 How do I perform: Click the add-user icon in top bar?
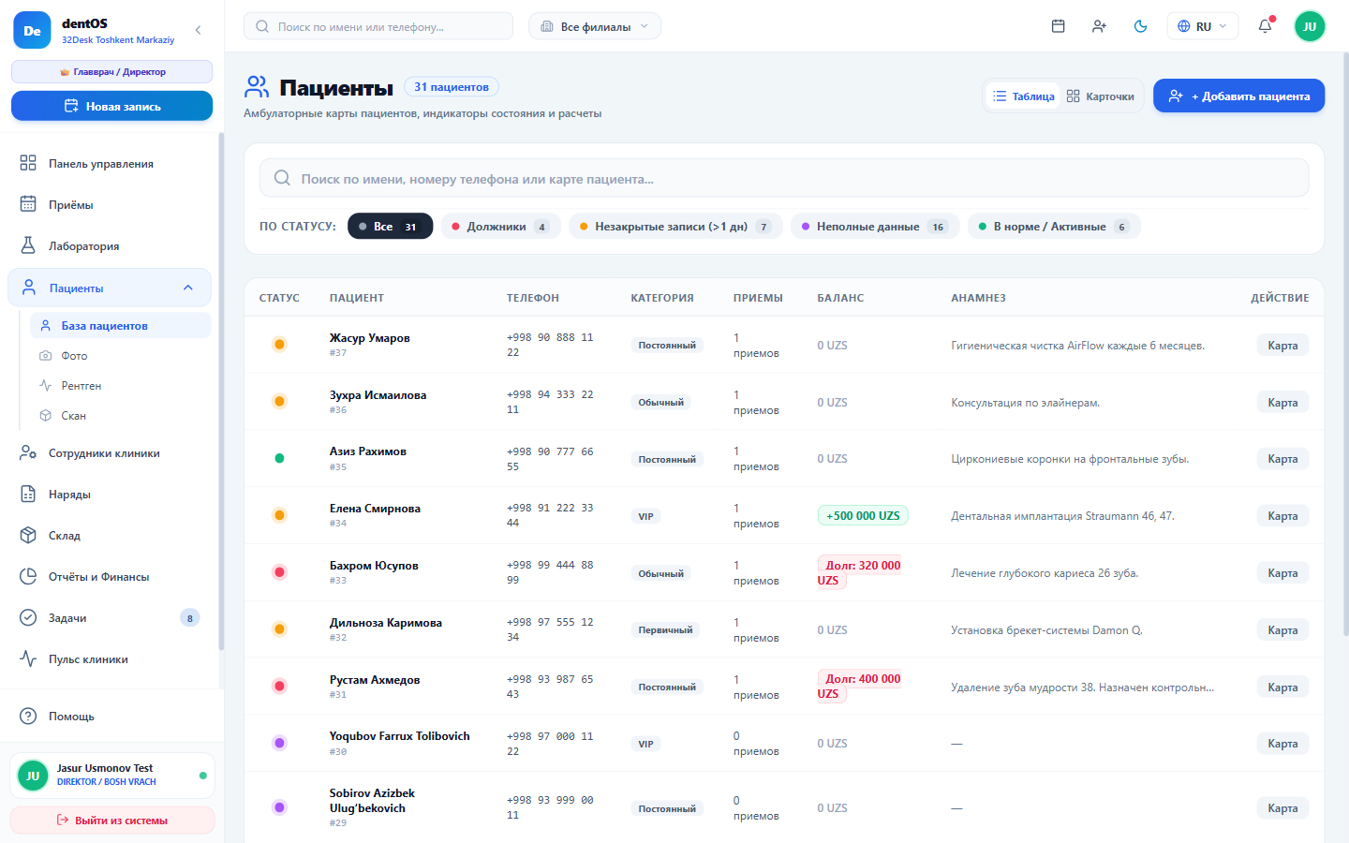tap(1099, 26)
